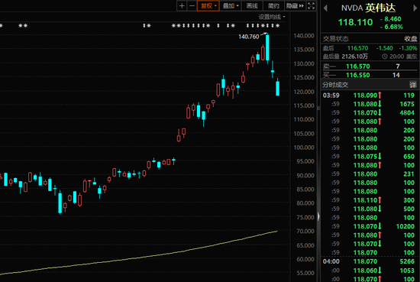
Task: Select the 卖一 ask row price 116.570
Action: click(358, 66)
